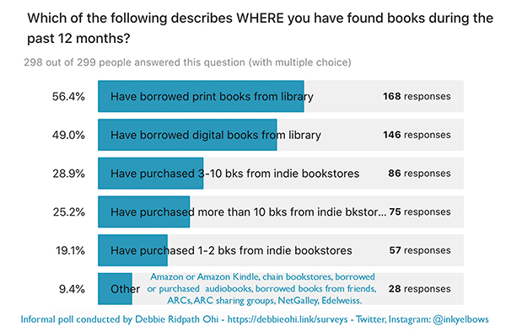Click the @inkyelbows handle
506x332 pixels.
pos(460,319)
